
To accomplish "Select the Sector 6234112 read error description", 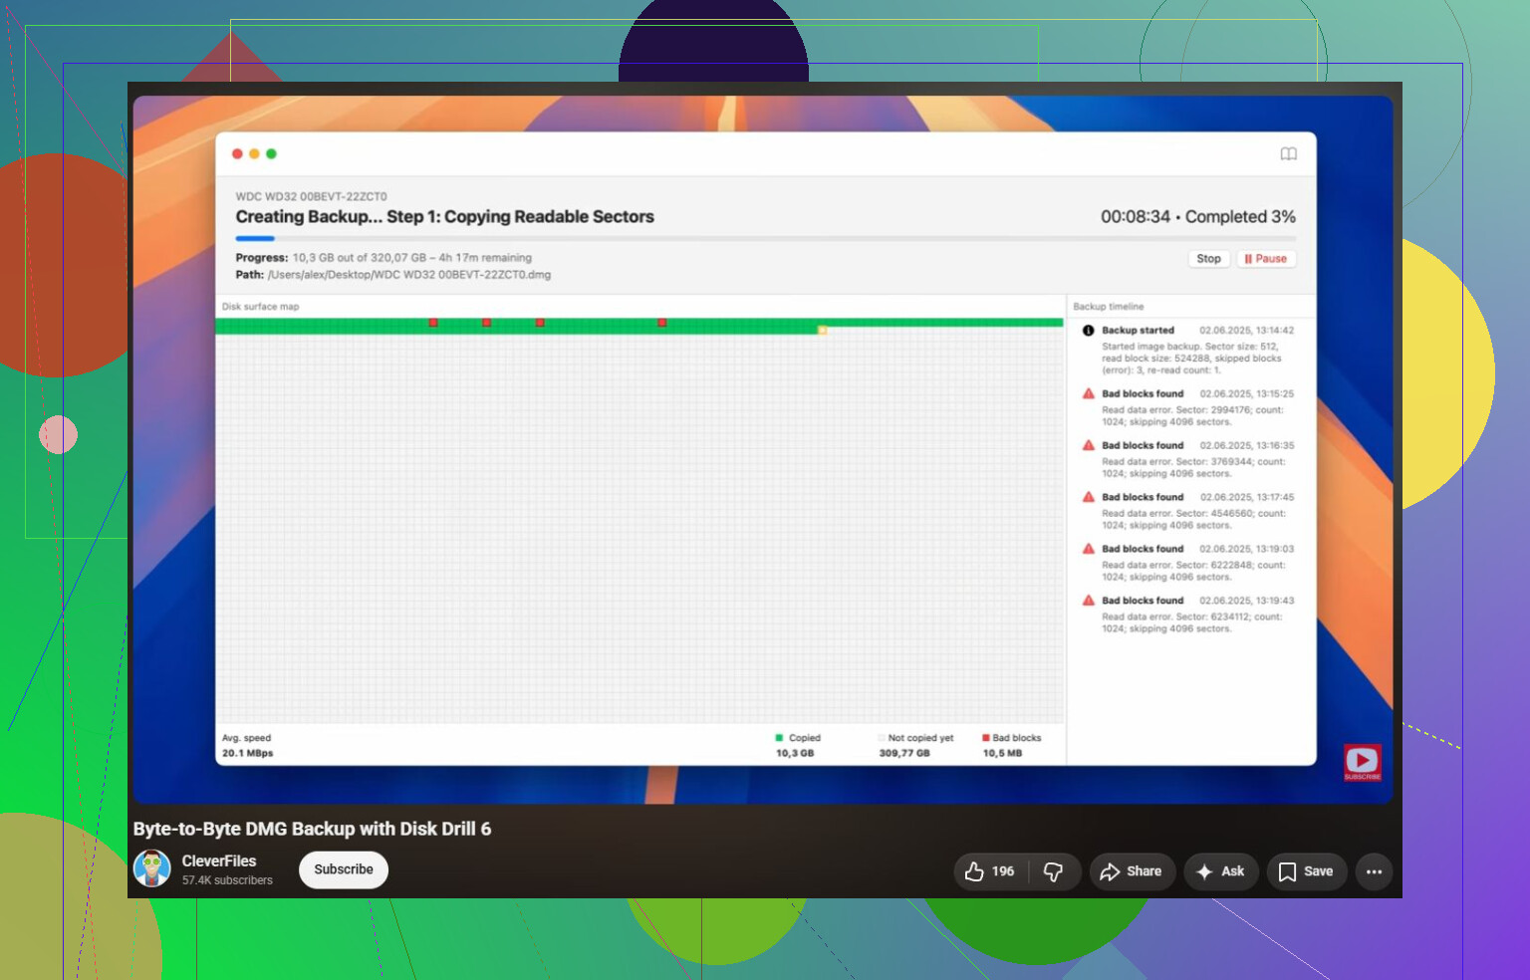I will pos(1191,623).
